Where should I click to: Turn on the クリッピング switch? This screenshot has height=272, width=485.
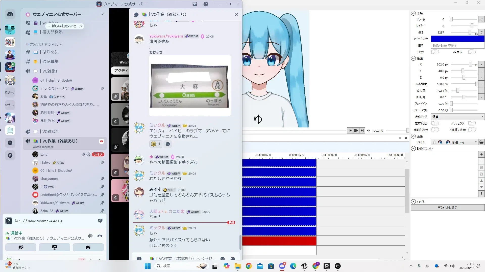pos(471,123)
